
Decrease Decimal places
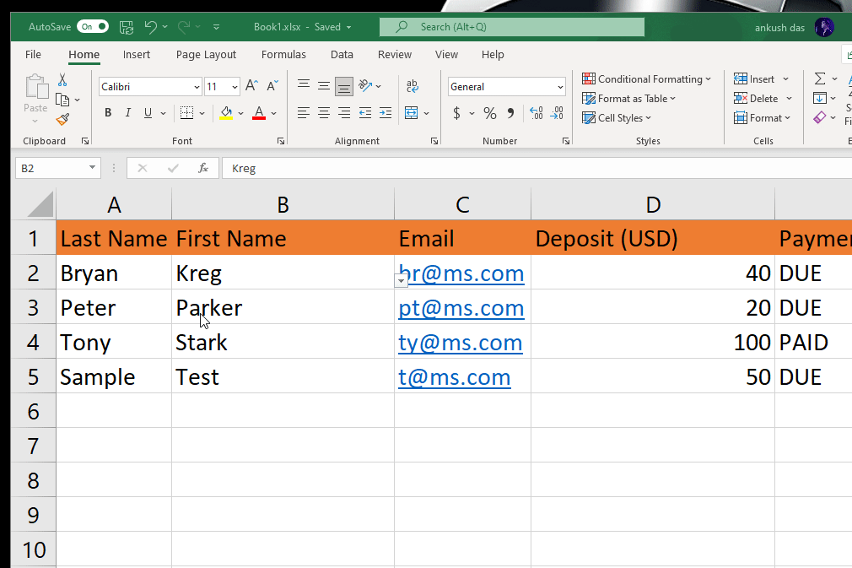pyautogui.click(x=557, y=112)
